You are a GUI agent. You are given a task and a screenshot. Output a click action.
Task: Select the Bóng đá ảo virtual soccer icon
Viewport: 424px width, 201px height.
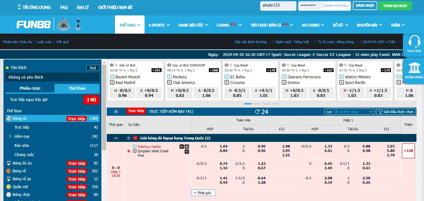(x=9, y=163)
